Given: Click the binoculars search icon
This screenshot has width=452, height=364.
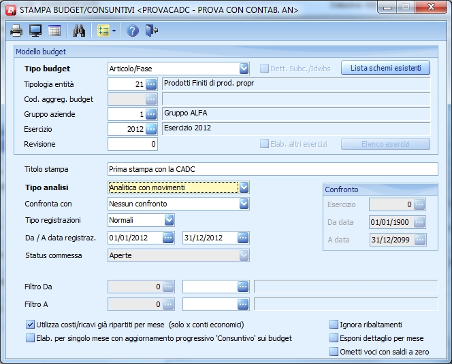Looking at the screenshot, I should pyautogui.click(x=78, y=31).
